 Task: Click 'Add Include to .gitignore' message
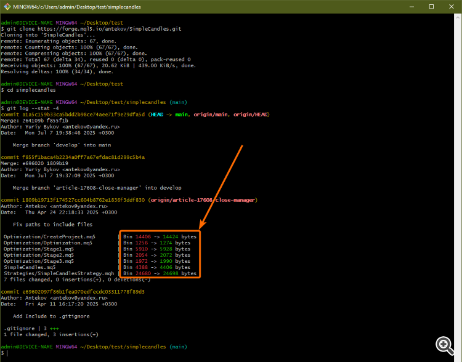[51, 316]
